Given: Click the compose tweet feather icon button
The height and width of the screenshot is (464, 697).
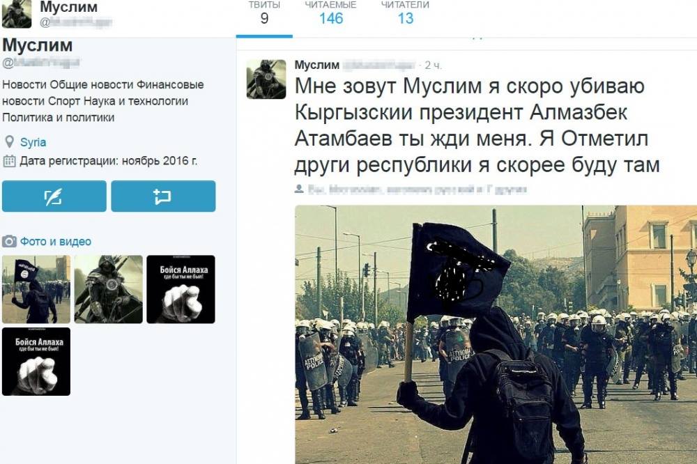Looking at the screenshot, I should coord(54,196).
